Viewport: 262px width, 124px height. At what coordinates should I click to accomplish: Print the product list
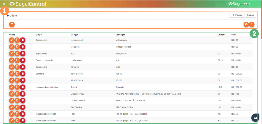pyautogui.click(x=246, y=24)
